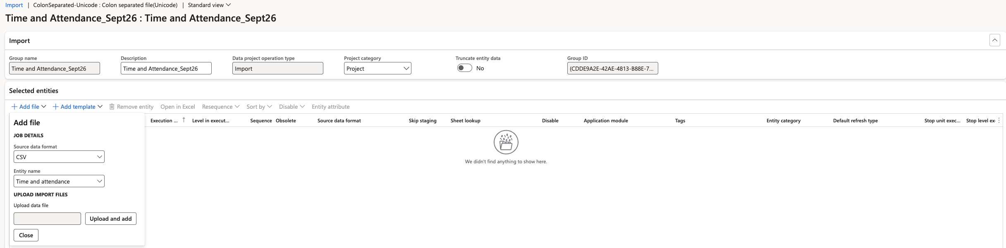This screenshot has width=1006, height=248.
Task: Open the Entity name combo box
Action: click(x=59, y=181)
